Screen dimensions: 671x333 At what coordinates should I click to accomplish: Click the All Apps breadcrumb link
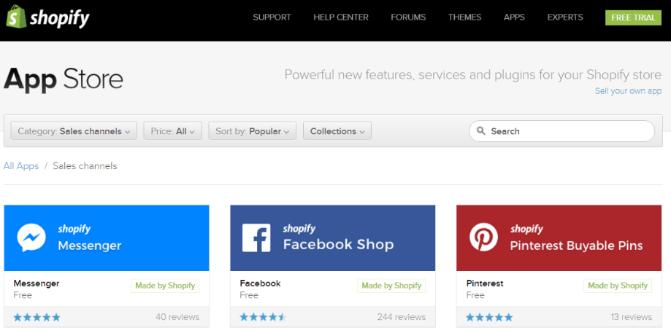[x=21, y=166]
